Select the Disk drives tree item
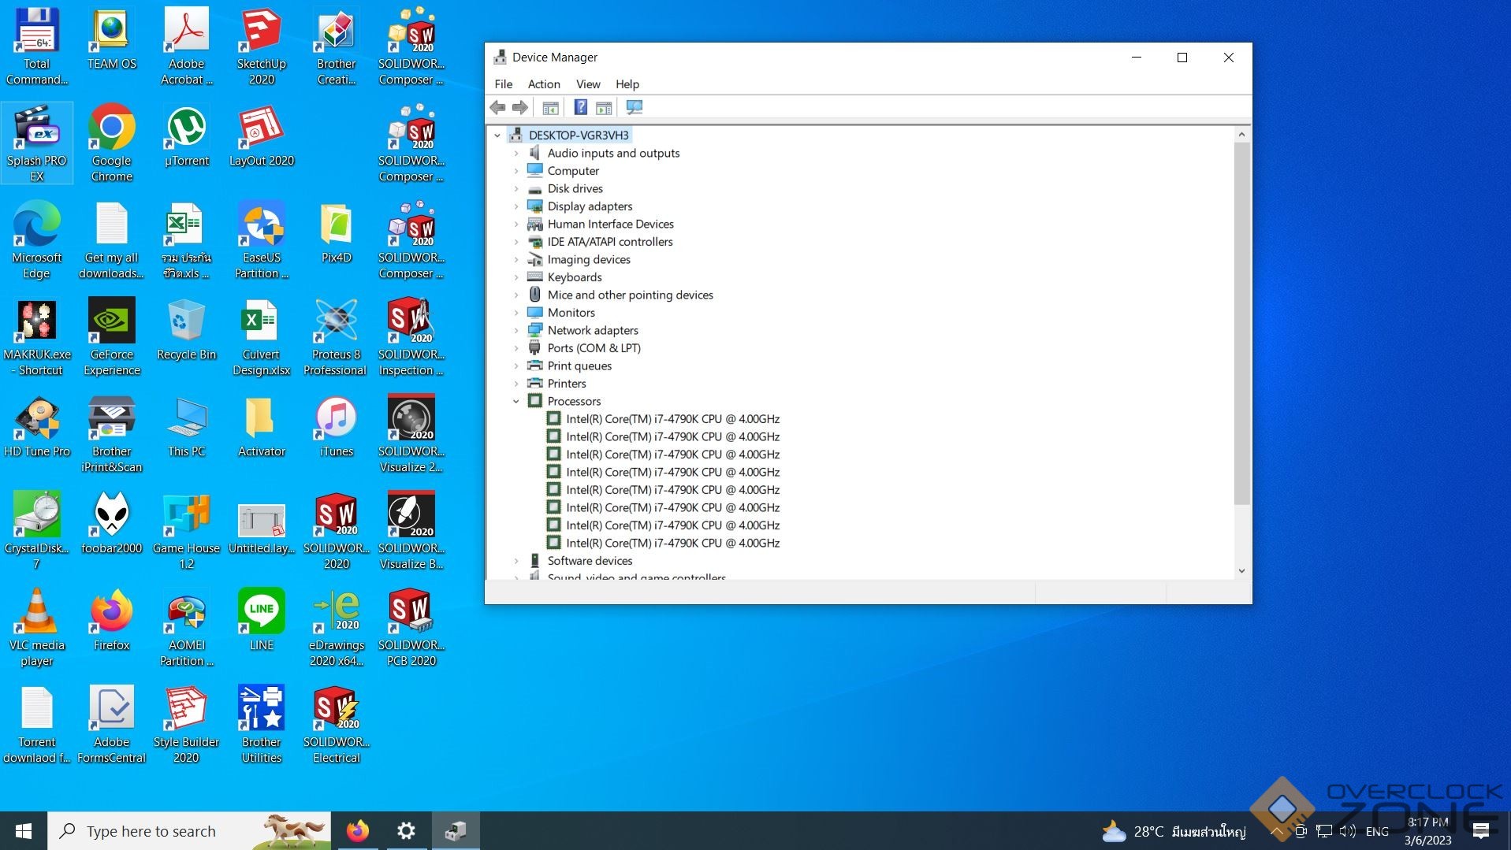 pos(575,189)
